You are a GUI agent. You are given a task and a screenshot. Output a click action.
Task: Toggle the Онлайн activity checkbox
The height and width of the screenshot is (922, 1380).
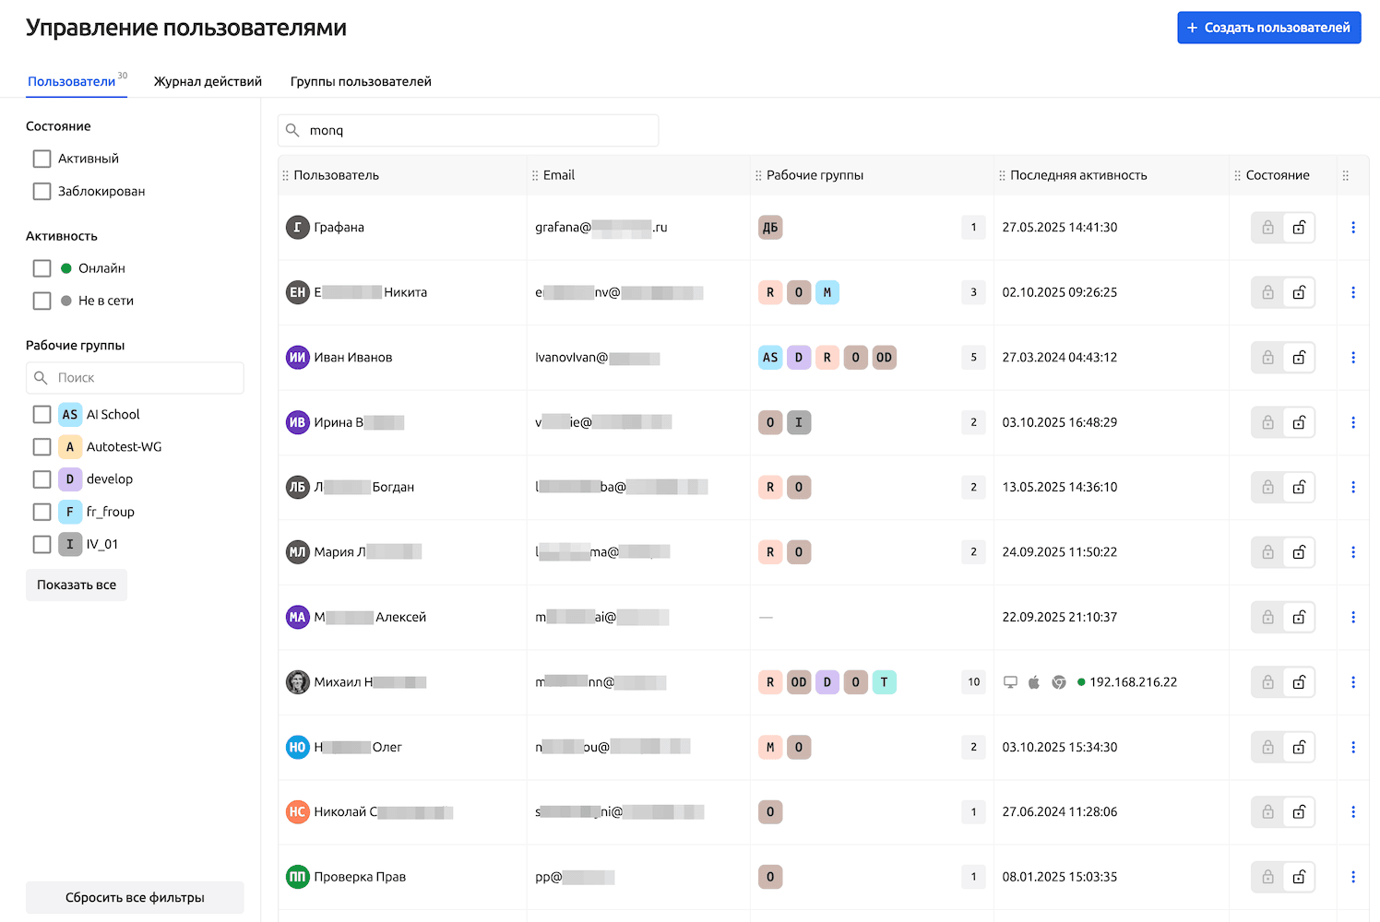42,268
